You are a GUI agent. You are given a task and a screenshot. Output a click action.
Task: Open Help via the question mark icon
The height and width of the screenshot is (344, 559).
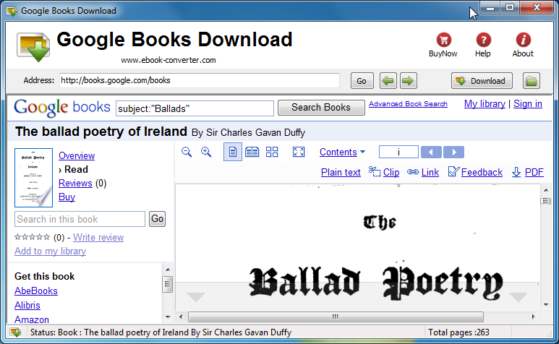click(x=483, y=40)
